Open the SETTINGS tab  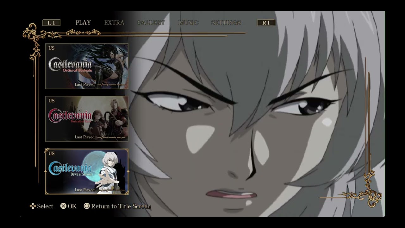point(226,22)
